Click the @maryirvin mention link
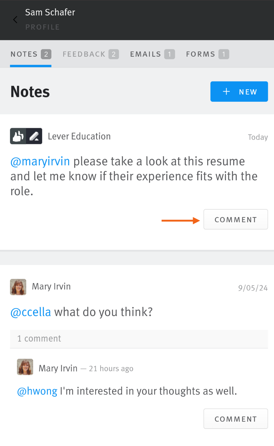274x446 pixels. (40, 161)
